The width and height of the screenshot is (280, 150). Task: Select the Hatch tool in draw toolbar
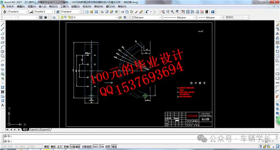point(3,87)
